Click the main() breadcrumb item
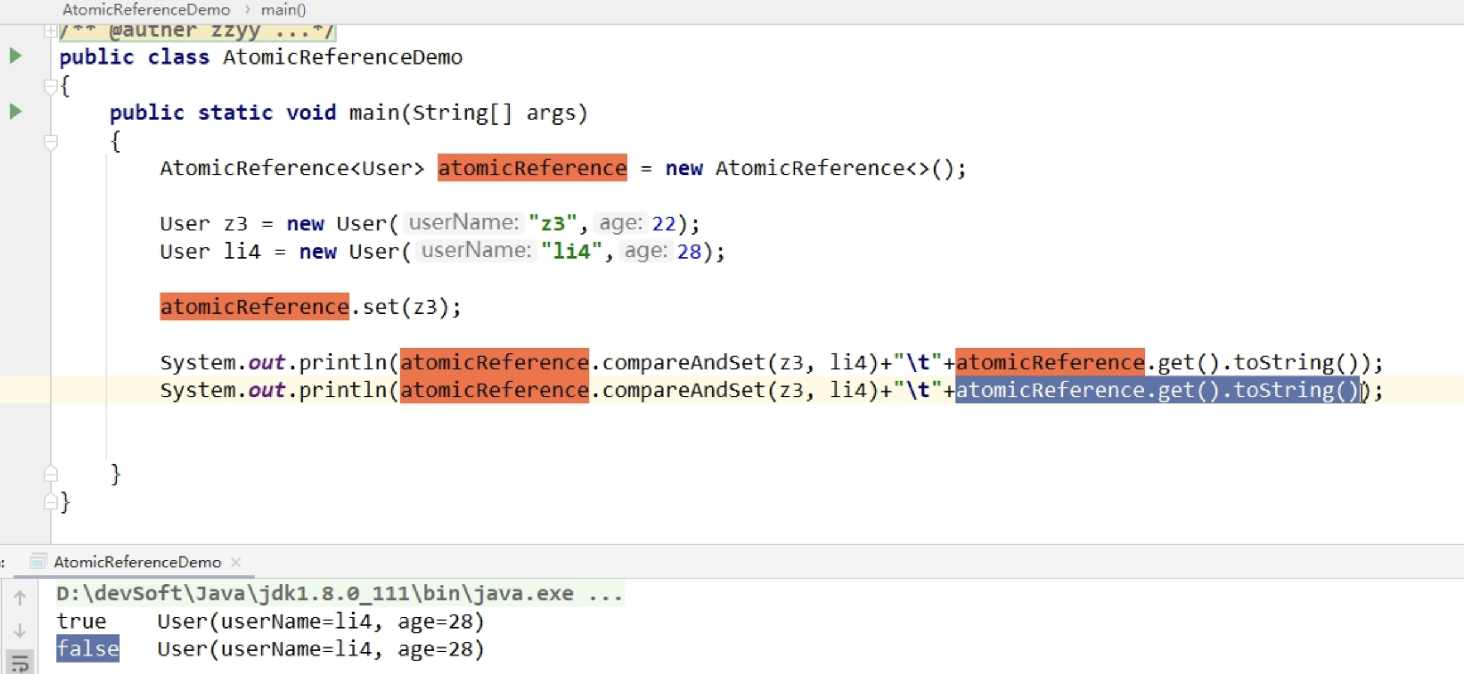Image resolution: width=1464 pixels, height=674 pixels. click(x=283, y=10)
